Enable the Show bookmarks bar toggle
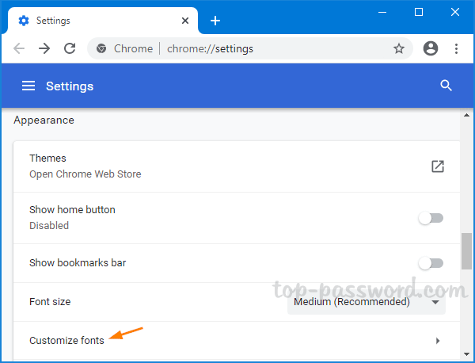Viewport: 475px width, 363px height. (x=431, y=263)
